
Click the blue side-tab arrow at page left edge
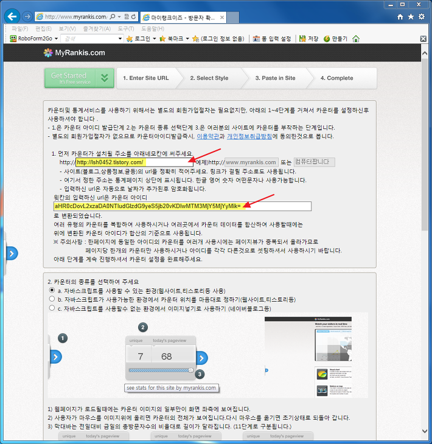pyautogui.click(x=12, y=254)
